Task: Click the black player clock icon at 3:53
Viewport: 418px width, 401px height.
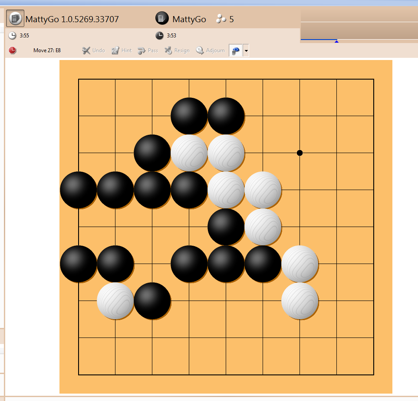Action: click(x=159, y=35)
